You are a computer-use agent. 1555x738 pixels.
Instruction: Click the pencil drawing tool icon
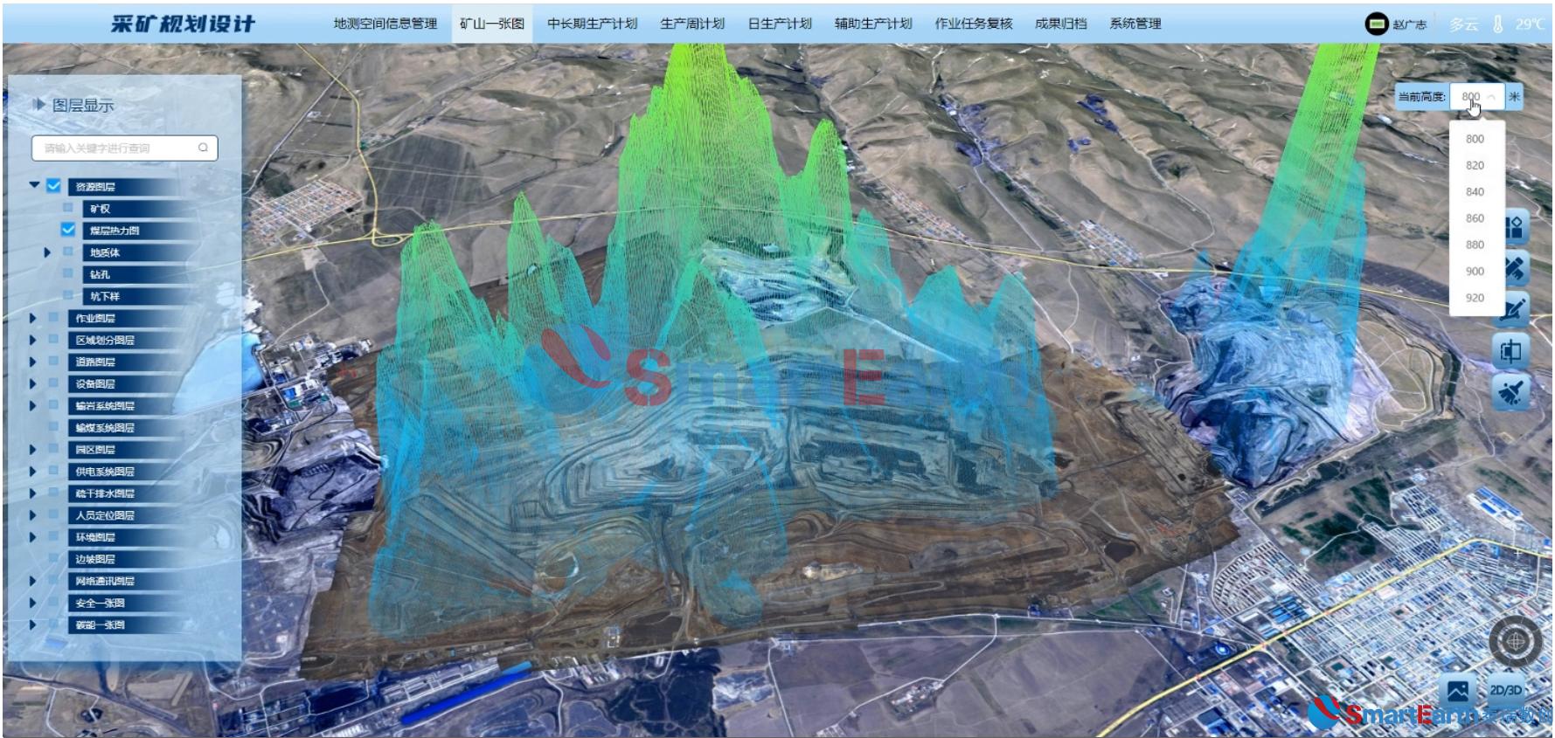click(x=1514, y=309)
